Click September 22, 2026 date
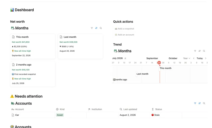Image resolution: width=212 pixels, height=128 pixels. (21, 56)
